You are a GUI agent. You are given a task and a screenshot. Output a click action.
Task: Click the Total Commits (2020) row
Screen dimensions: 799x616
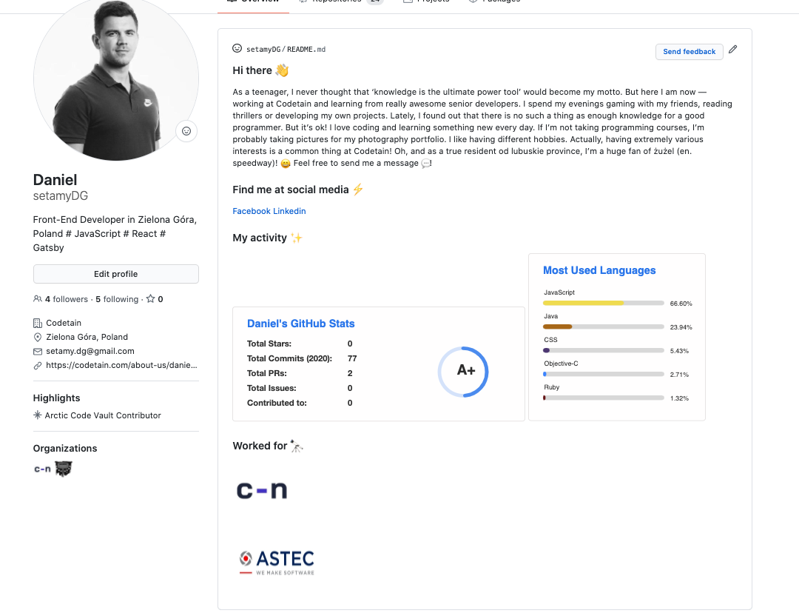point(302,358)
